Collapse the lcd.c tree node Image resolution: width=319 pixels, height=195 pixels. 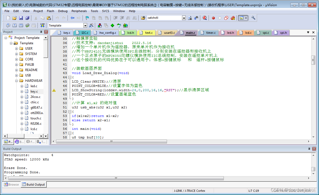tap(22, 129)
